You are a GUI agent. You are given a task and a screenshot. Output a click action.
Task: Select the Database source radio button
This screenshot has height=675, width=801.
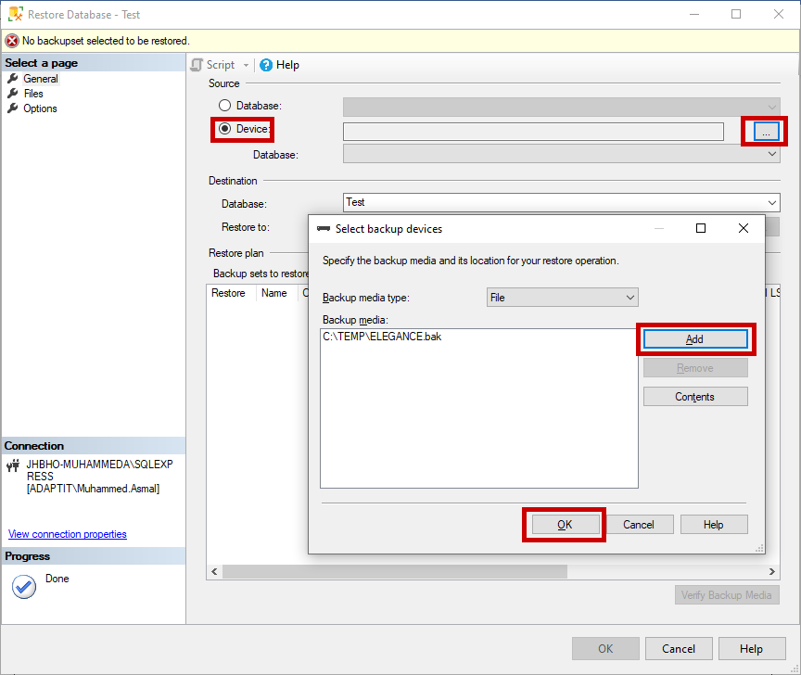point(224,106)
